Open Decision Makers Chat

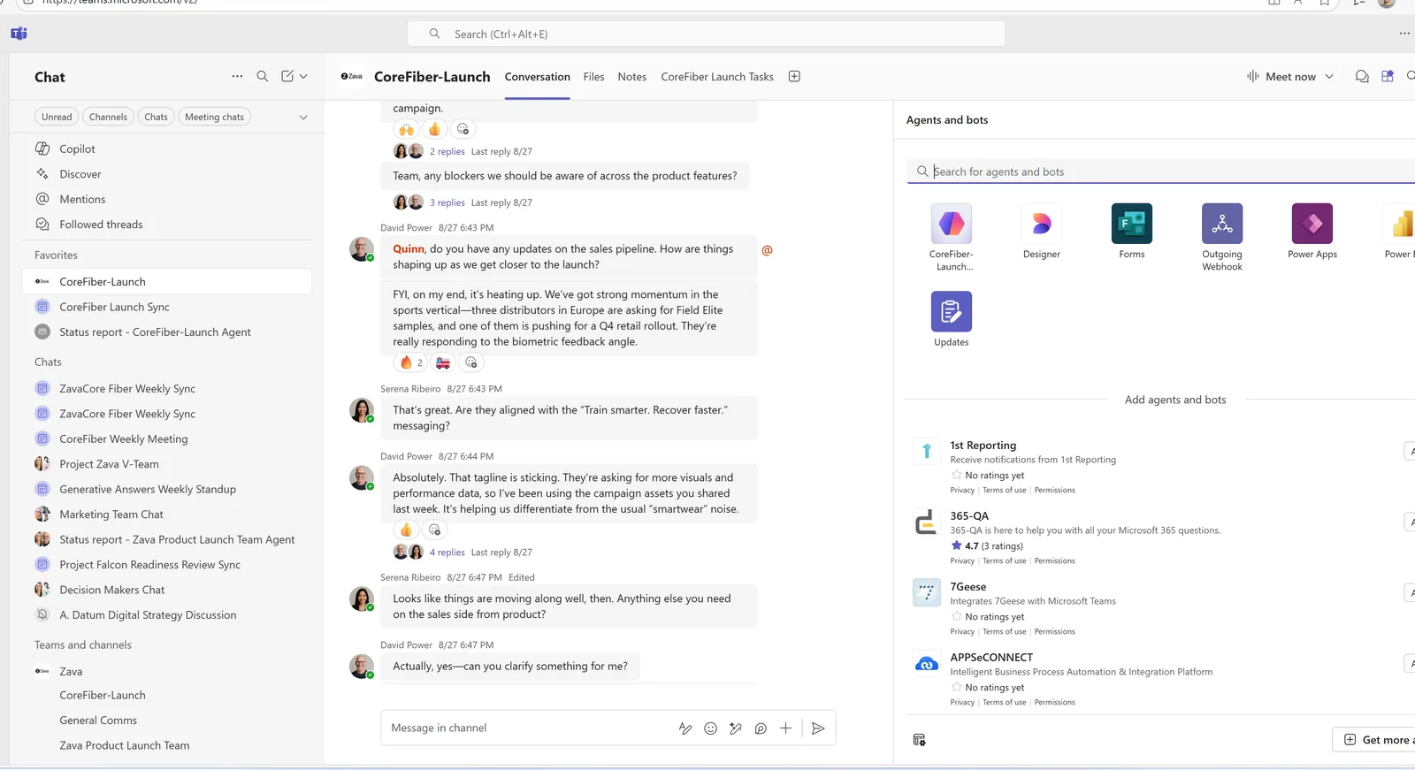pos(166,590)
